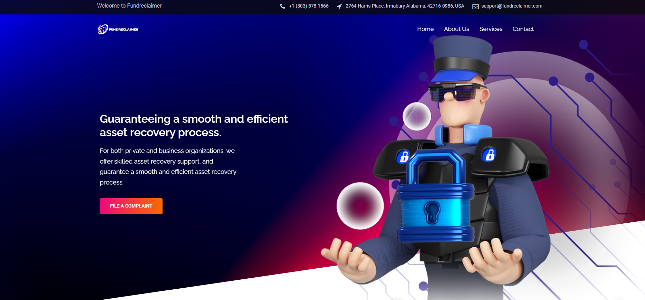645x300 pixels.
Task: Click the large crimson-centered sphere
Action: [360, 205]
